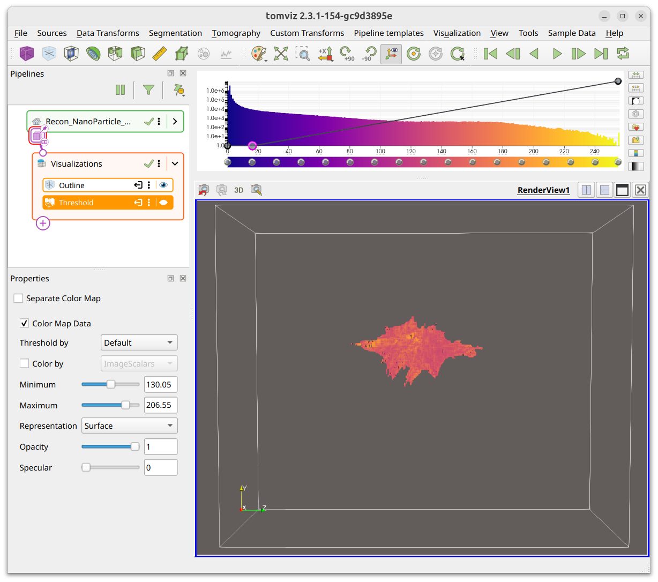Choose the rainbow color preset button
The image size is (658, 582).
[636, 153]
